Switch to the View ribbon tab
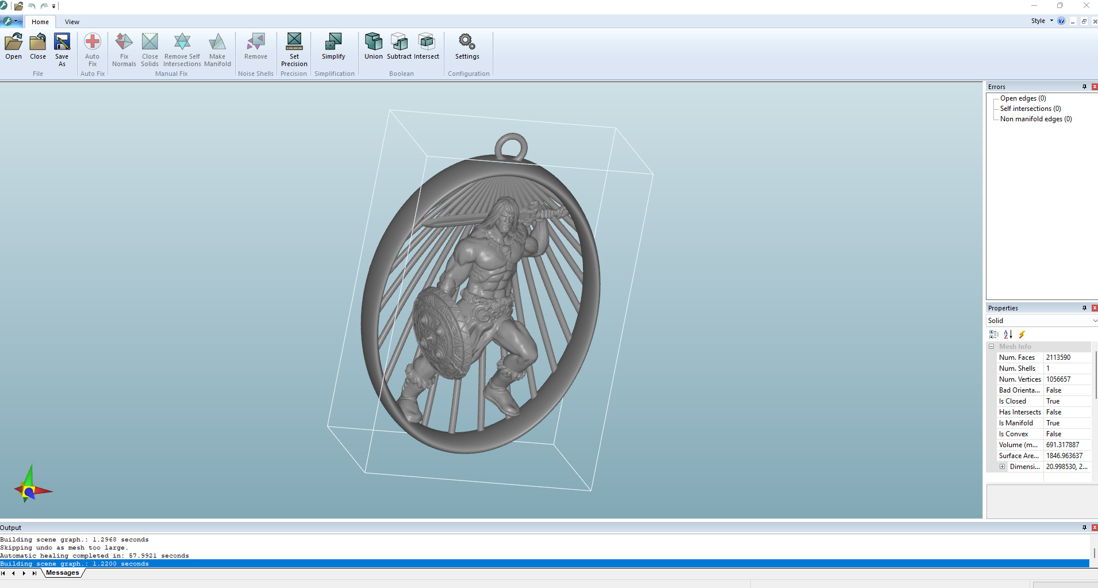The image size is (1098, 588). tap(72, 22)
